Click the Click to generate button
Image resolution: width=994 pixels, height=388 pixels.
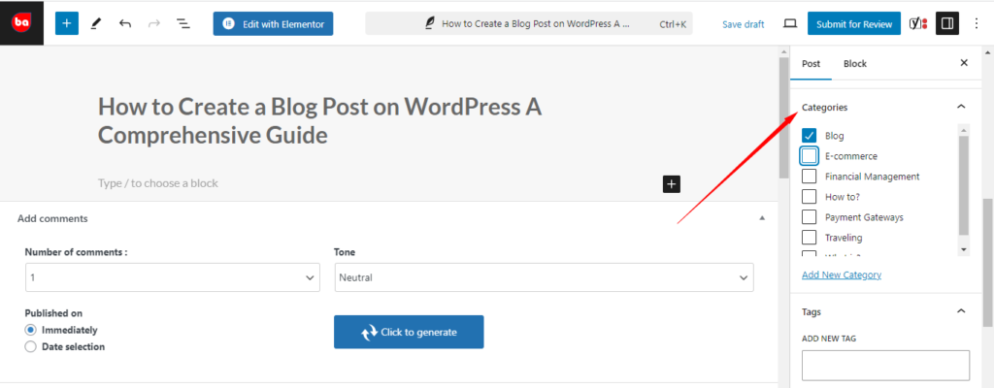tap(409, 332)
